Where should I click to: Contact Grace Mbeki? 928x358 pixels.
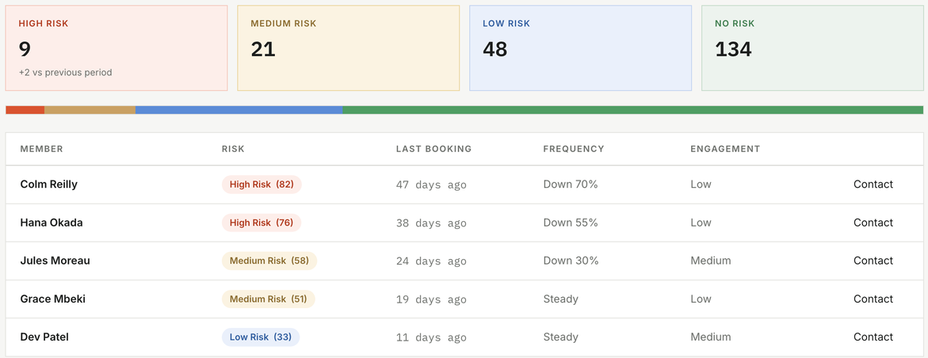pyautogui.click(x=873, y=299)
